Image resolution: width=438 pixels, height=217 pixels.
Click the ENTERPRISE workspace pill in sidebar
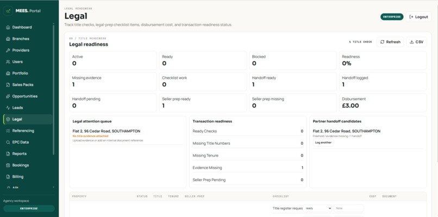[29, 209]
